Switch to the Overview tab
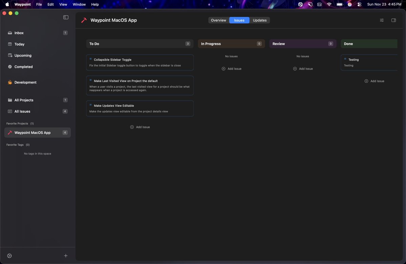The width and height of the screenshot is (406, 264). pyautogui.click(x=218, y=20)
